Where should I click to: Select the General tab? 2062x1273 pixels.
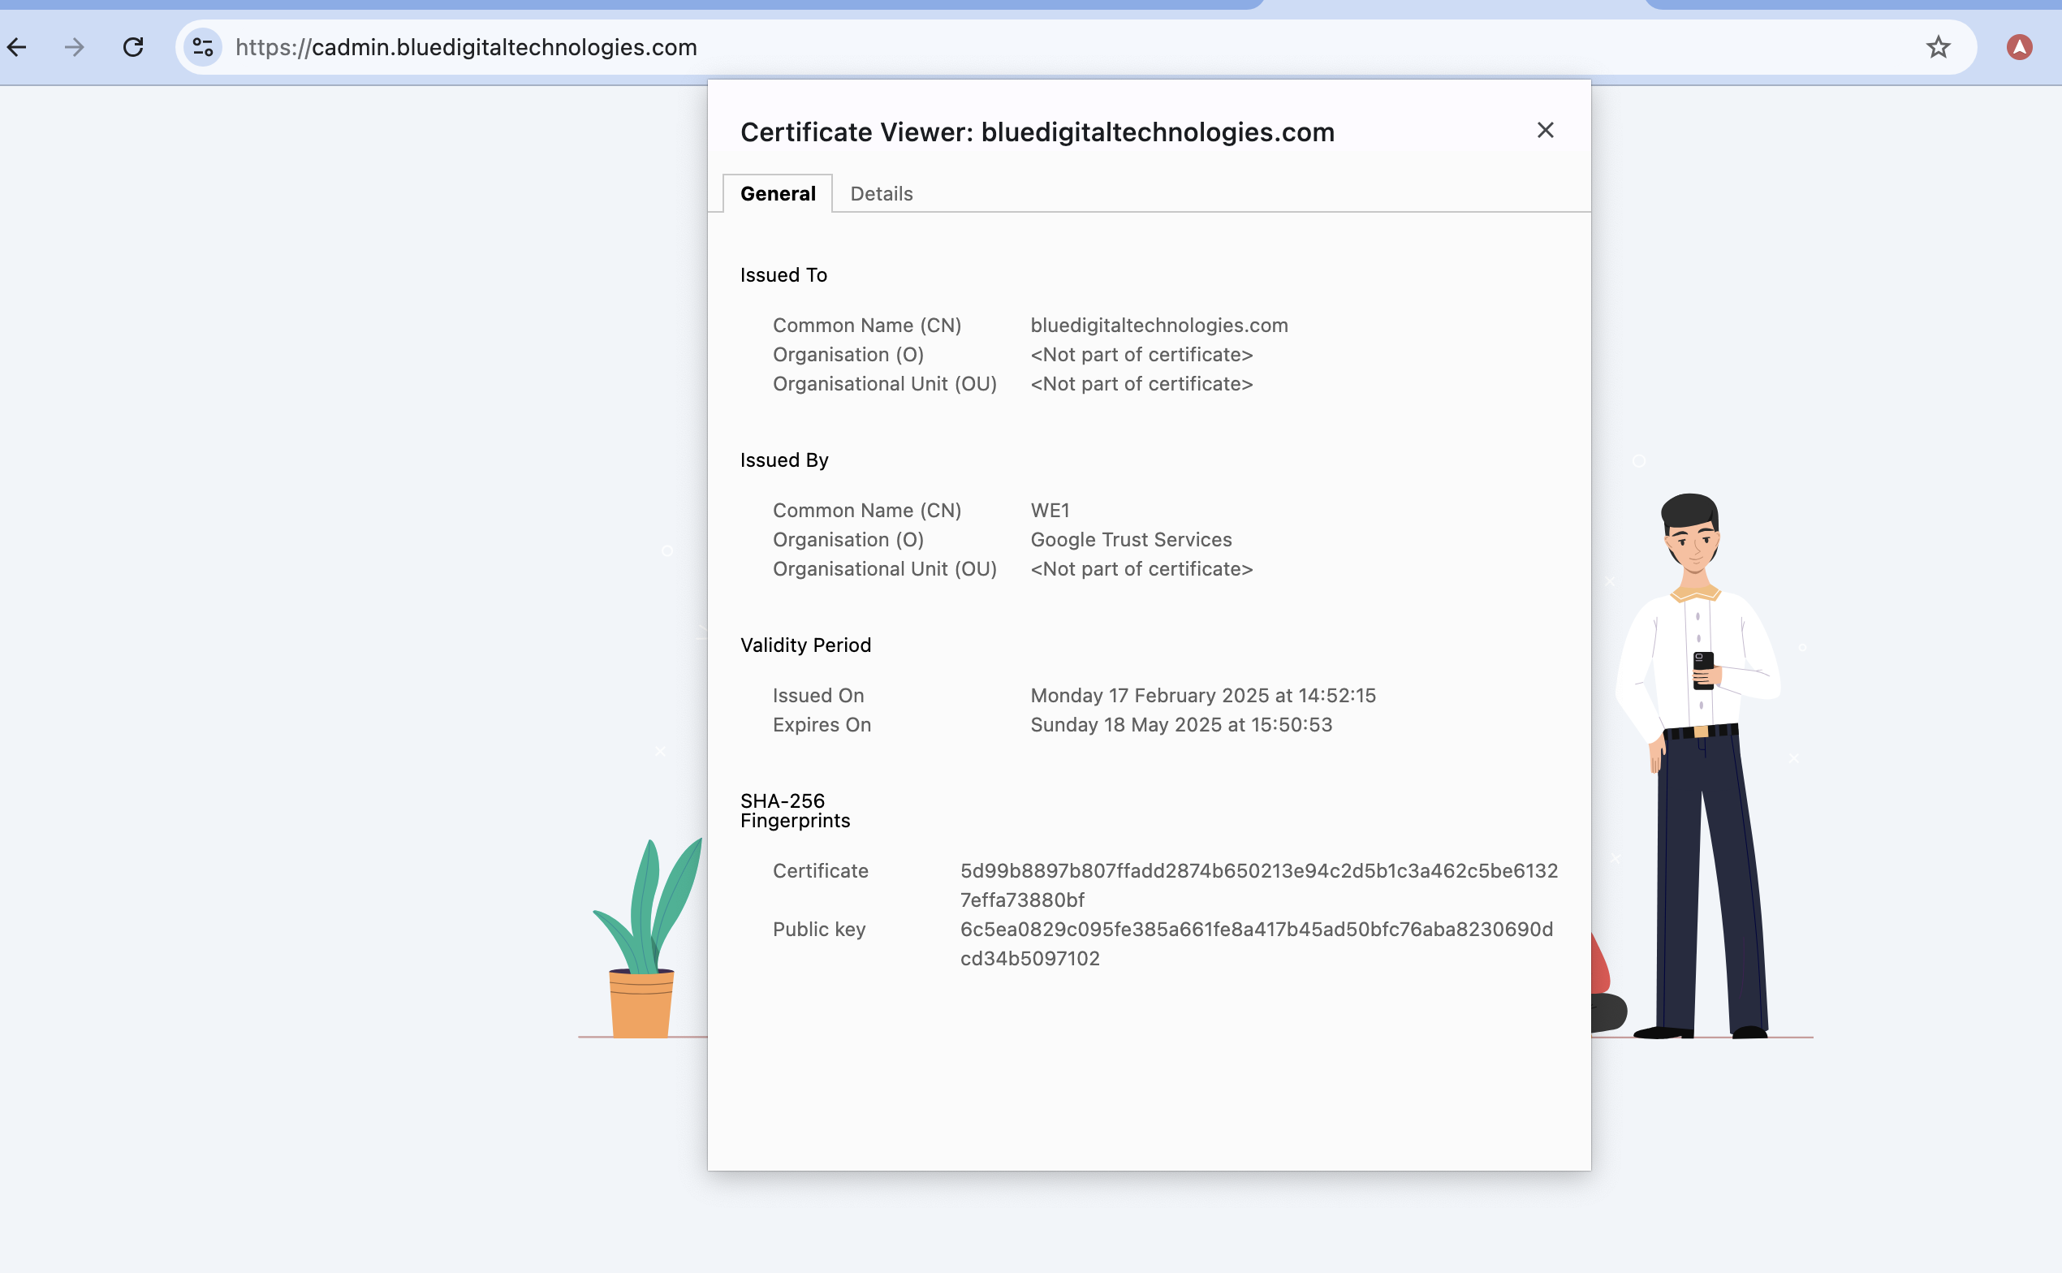click(777, 194)
